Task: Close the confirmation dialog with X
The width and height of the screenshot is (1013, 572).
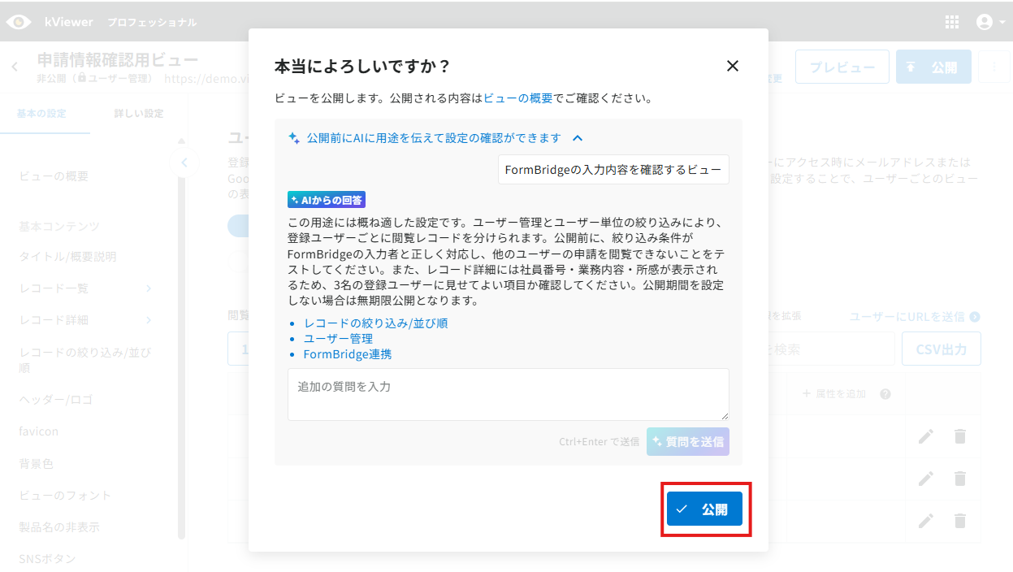Action: [x=733, y=66]
